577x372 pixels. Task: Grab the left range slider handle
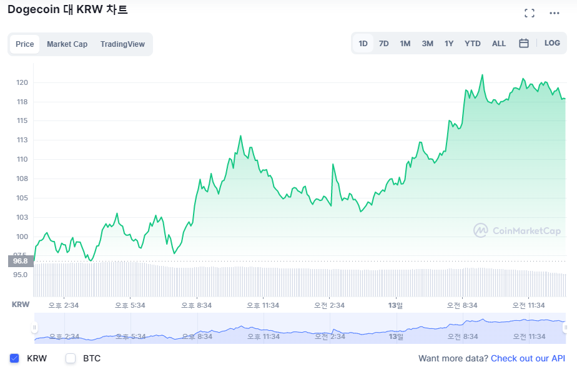[x=34, y=327]
